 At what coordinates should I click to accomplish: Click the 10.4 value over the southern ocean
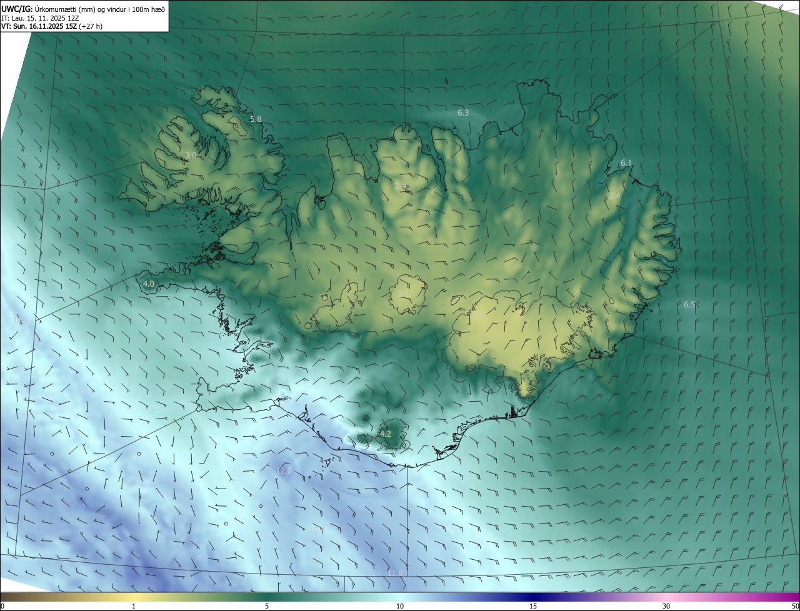(317, 530)
